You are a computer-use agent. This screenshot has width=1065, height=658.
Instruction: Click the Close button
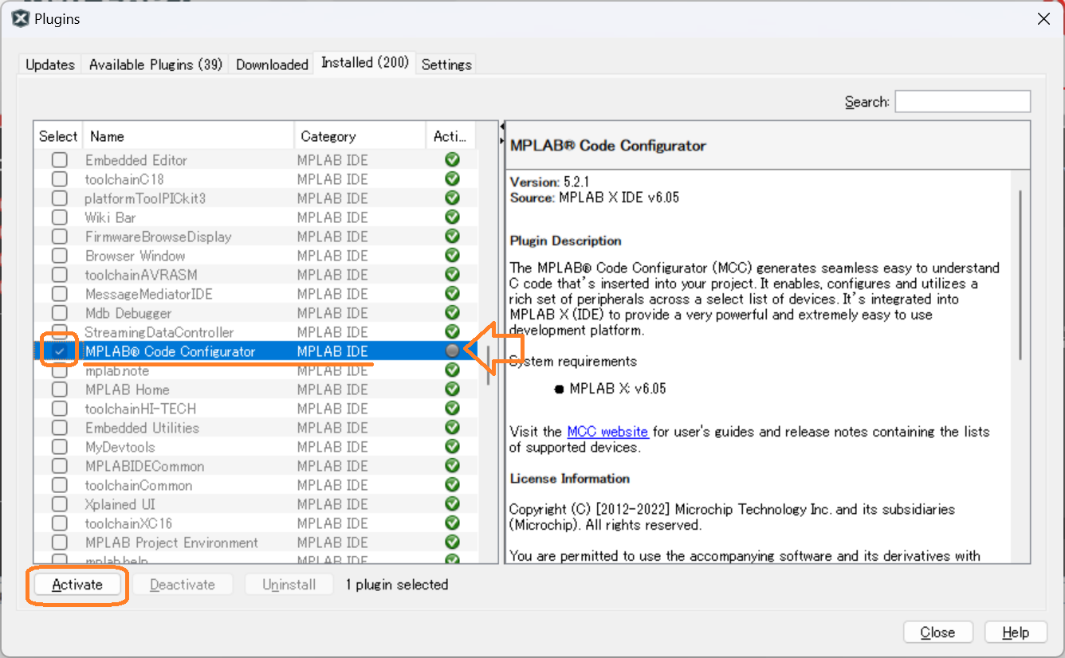pos(937,633)
